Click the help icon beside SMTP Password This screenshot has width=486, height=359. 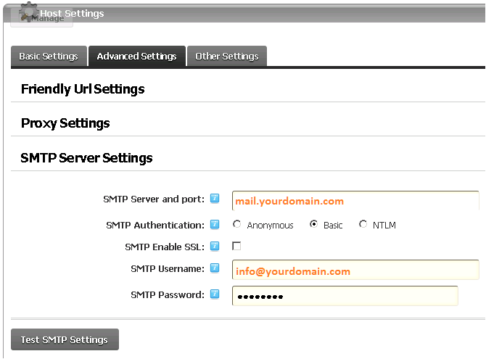click(215, 294)
